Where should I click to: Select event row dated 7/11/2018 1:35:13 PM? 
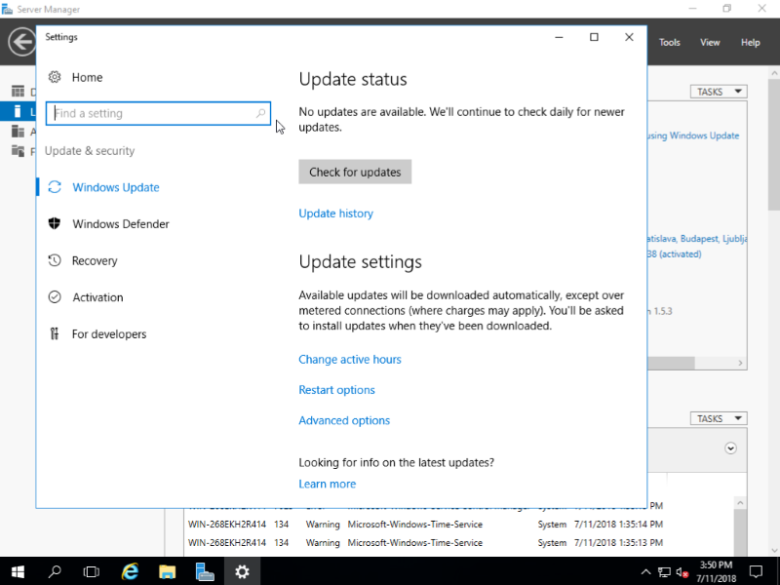coord(425,543)
